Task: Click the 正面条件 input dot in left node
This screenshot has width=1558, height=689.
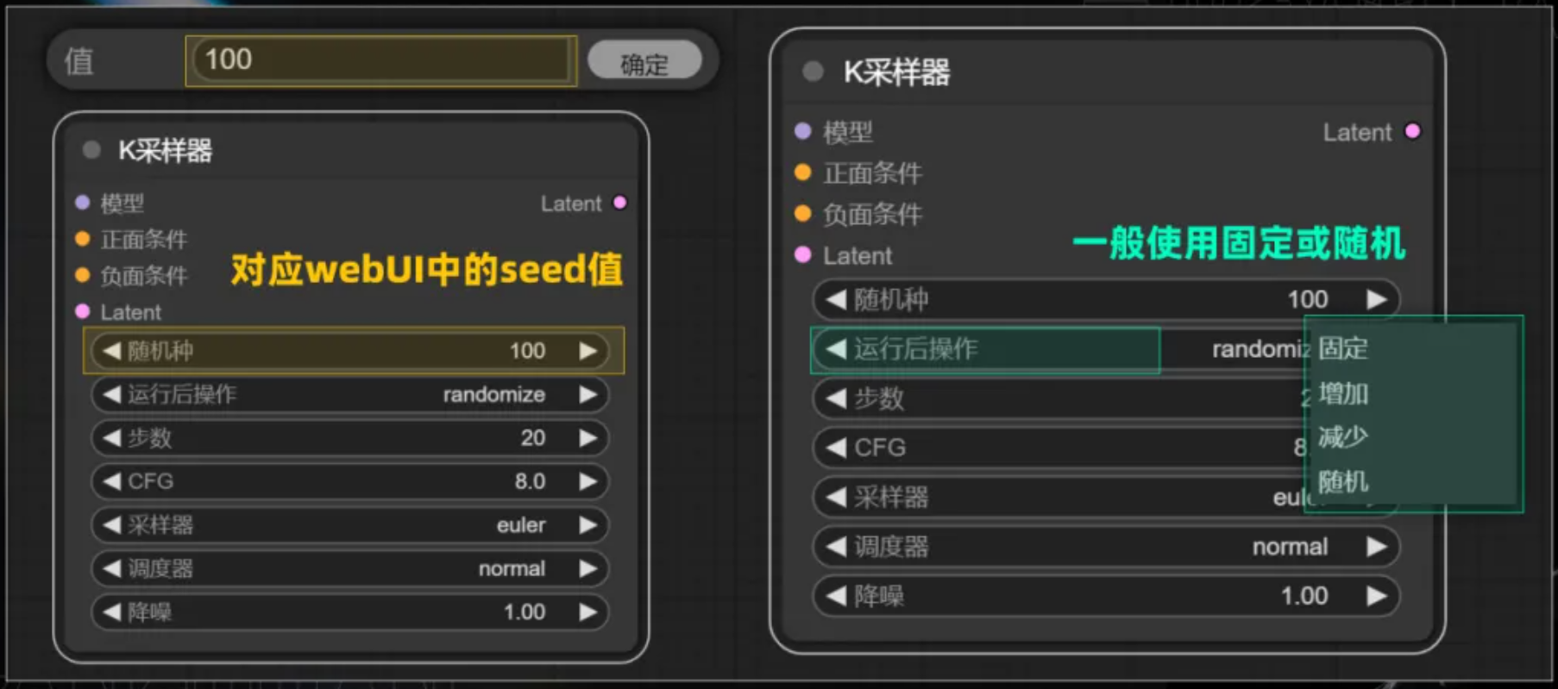Action: tap(83, 239)
